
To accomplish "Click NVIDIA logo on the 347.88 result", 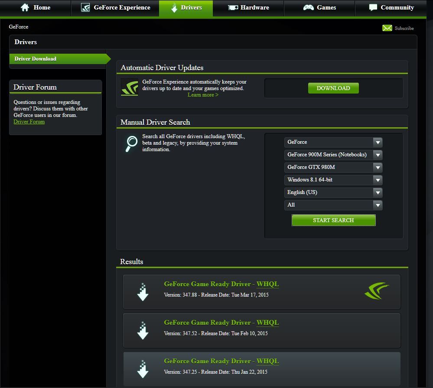I will click(377, 291).
